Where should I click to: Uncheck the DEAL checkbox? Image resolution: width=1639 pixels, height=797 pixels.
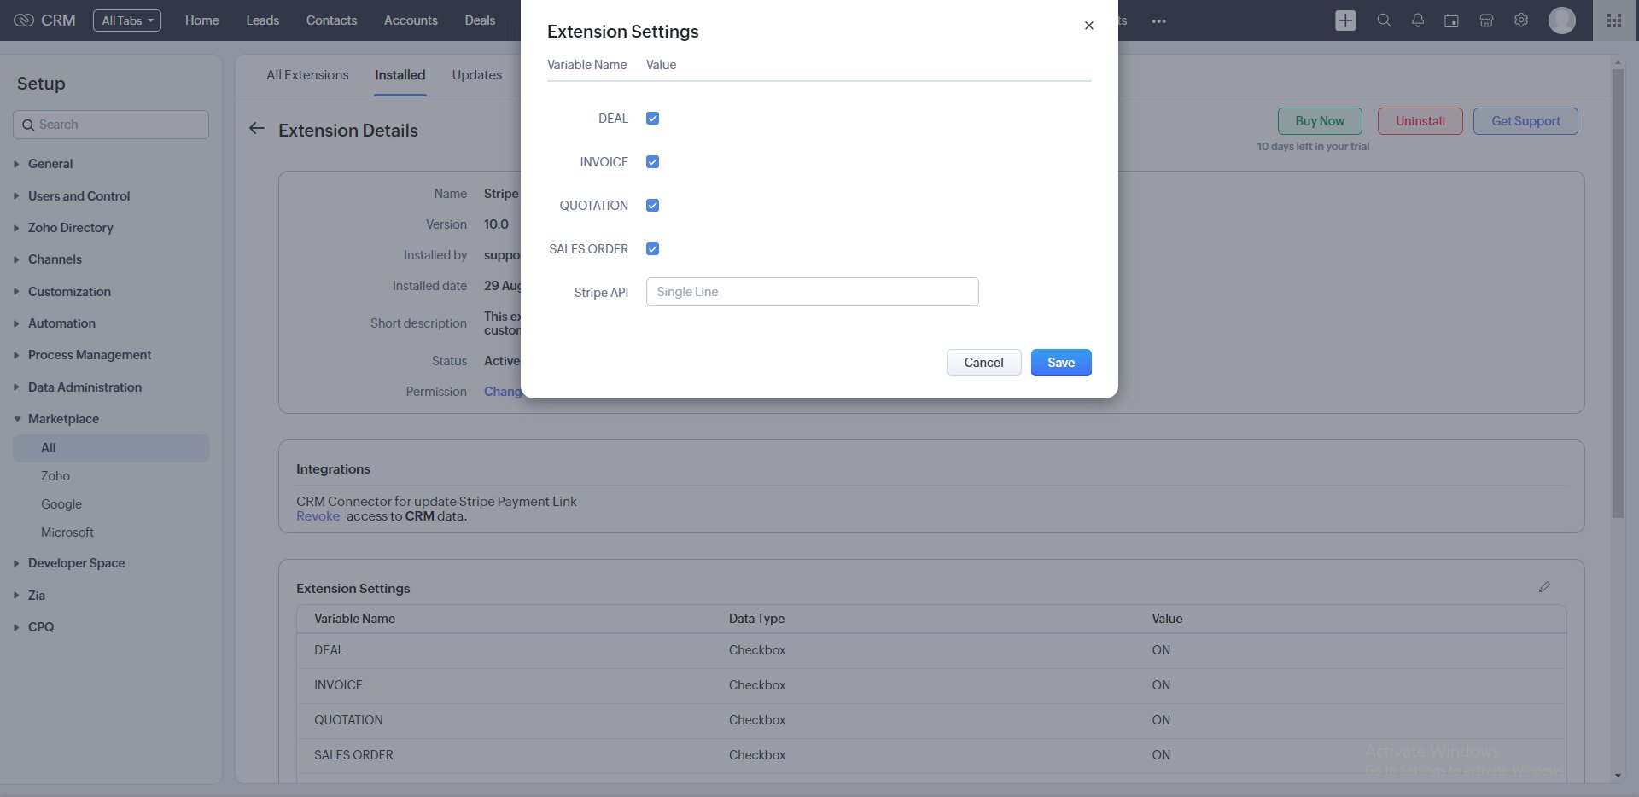coord(653,119)
